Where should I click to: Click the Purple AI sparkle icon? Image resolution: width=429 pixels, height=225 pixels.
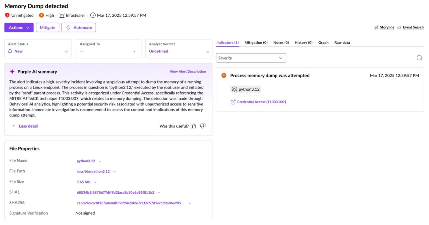point(12,72)
